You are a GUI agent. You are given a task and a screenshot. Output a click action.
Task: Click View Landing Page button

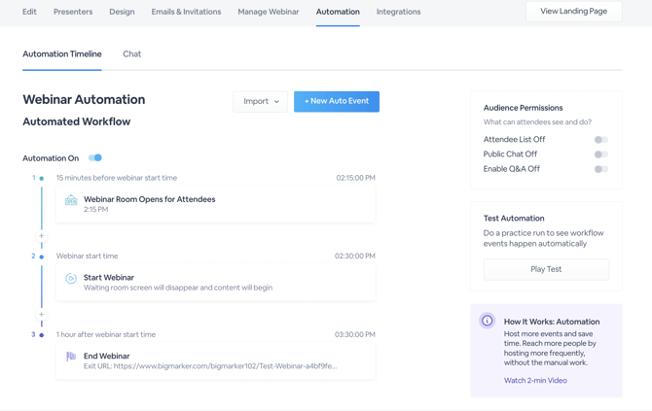[573, 12]
